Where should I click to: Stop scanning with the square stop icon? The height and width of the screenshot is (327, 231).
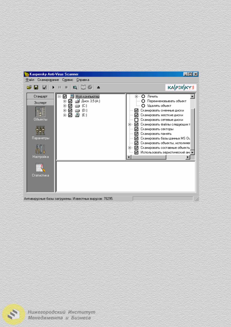[66, 87]
